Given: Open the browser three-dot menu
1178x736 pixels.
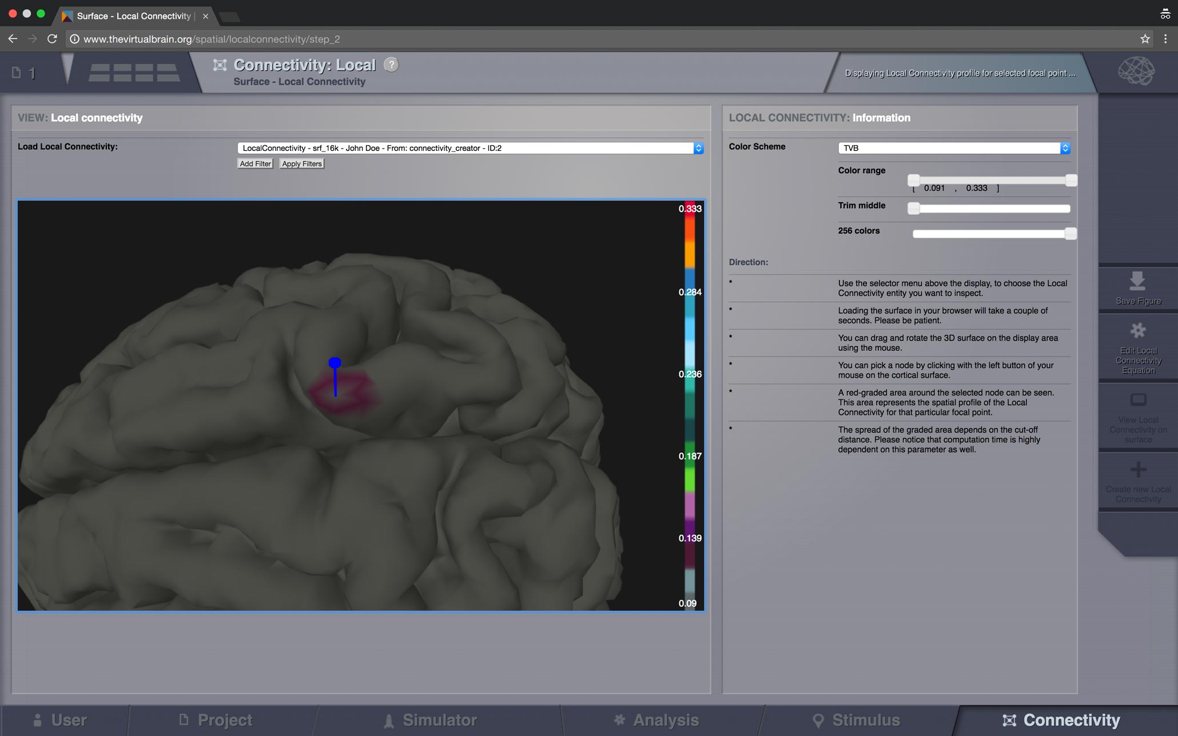Looking at the screenshot, I should (x=1165, y=39).
